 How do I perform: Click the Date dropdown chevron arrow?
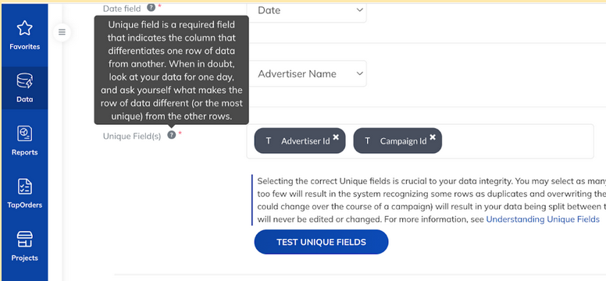[360, 9]
